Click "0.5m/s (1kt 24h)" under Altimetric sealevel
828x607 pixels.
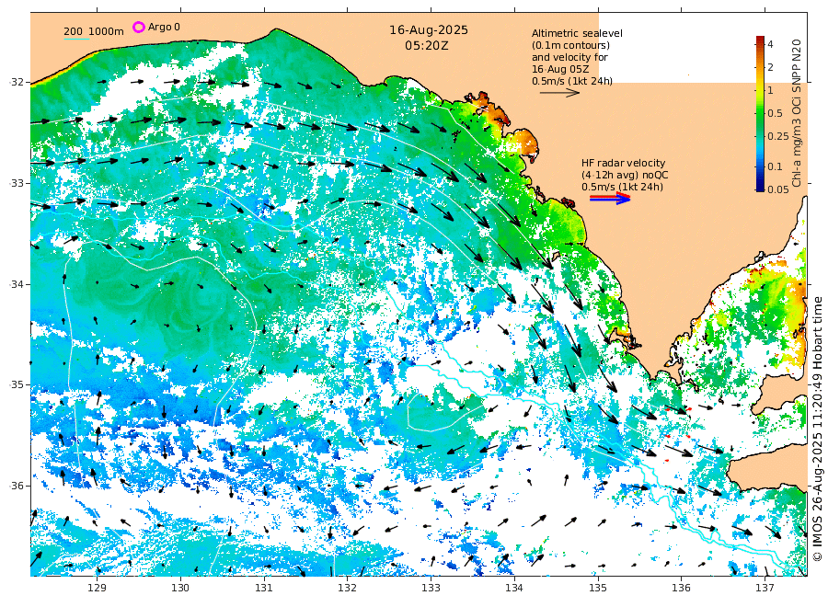coord(572,81)
